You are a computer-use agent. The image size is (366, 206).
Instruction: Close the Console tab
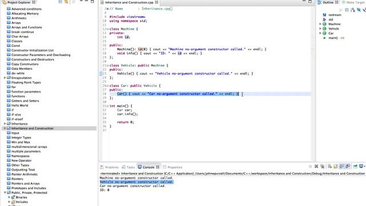click(158, 167)
